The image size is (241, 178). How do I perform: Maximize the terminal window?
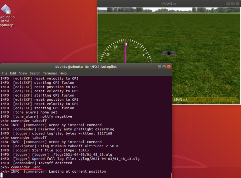tap(164, 67)
